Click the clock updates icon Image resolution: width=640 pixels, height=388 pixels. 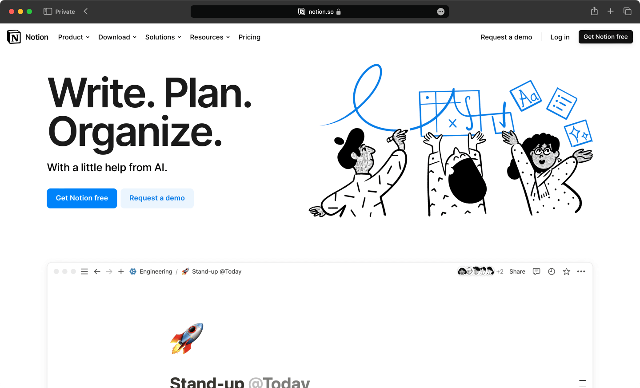click(x=552, y=271)
